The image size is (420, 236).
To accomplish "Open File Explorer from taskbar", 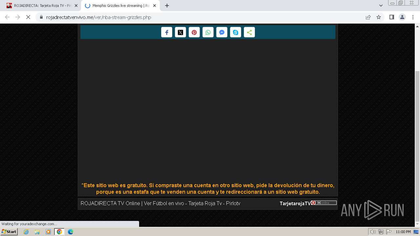I will 37,232.
